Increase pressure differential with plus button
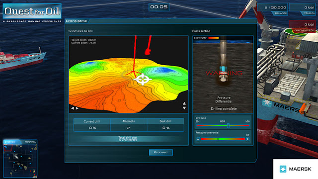The image size is (318, 179). [247, 139]
